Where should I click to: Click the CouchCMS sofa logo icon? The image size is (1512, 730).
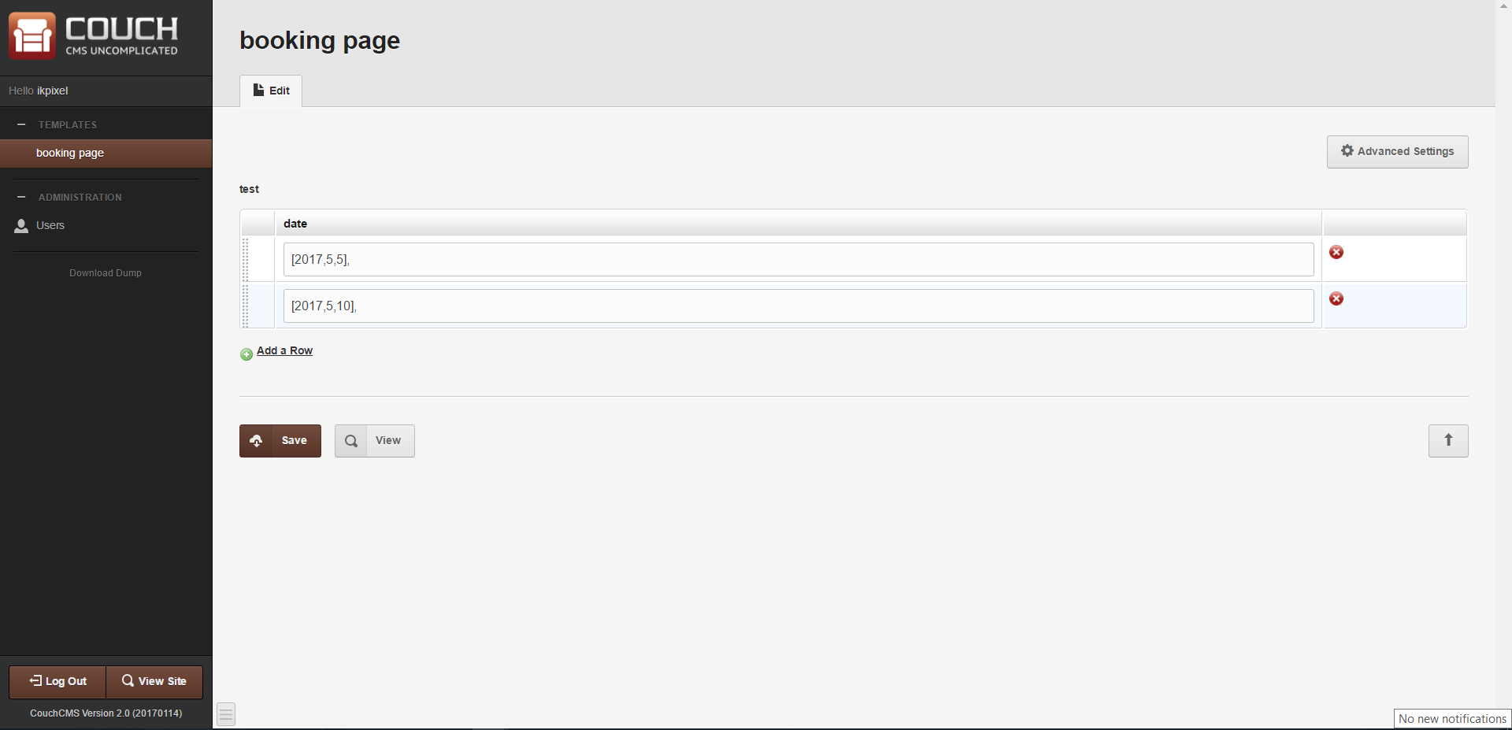click(32, 35)
